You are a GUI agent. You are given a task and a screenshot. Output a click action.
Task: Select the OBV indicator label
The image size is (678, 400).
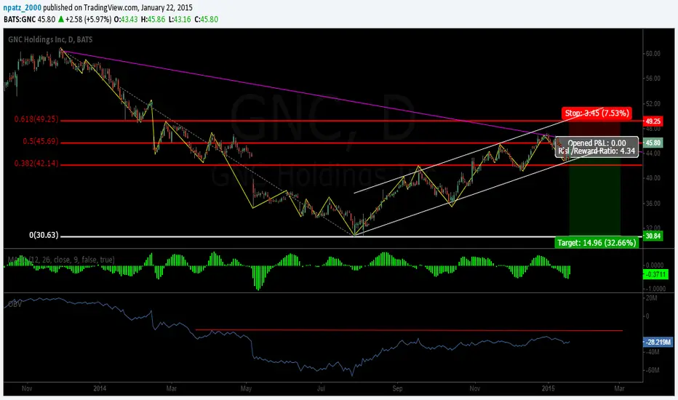[x=15, y=304]
